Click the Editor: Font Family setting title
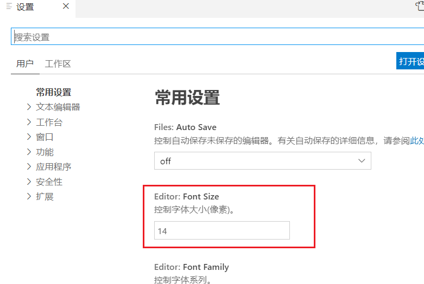Screen dimensions: 424x284 [191, 267]
